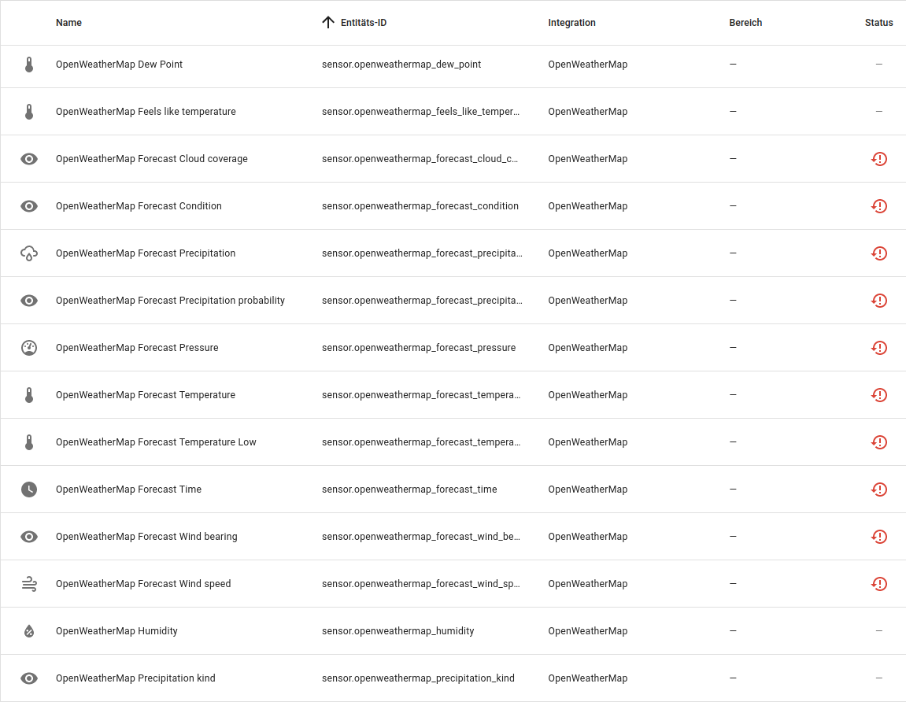906x702 pixels.
Task: Click thermometer icon for Feels like temperature
Action: pyautogui.click(x=29, y=112)
